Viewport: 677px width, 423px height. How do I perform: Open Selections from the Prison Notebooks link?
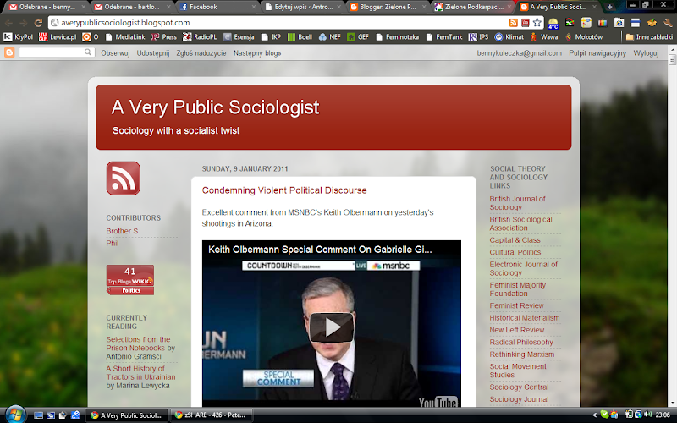click(138, 343)
